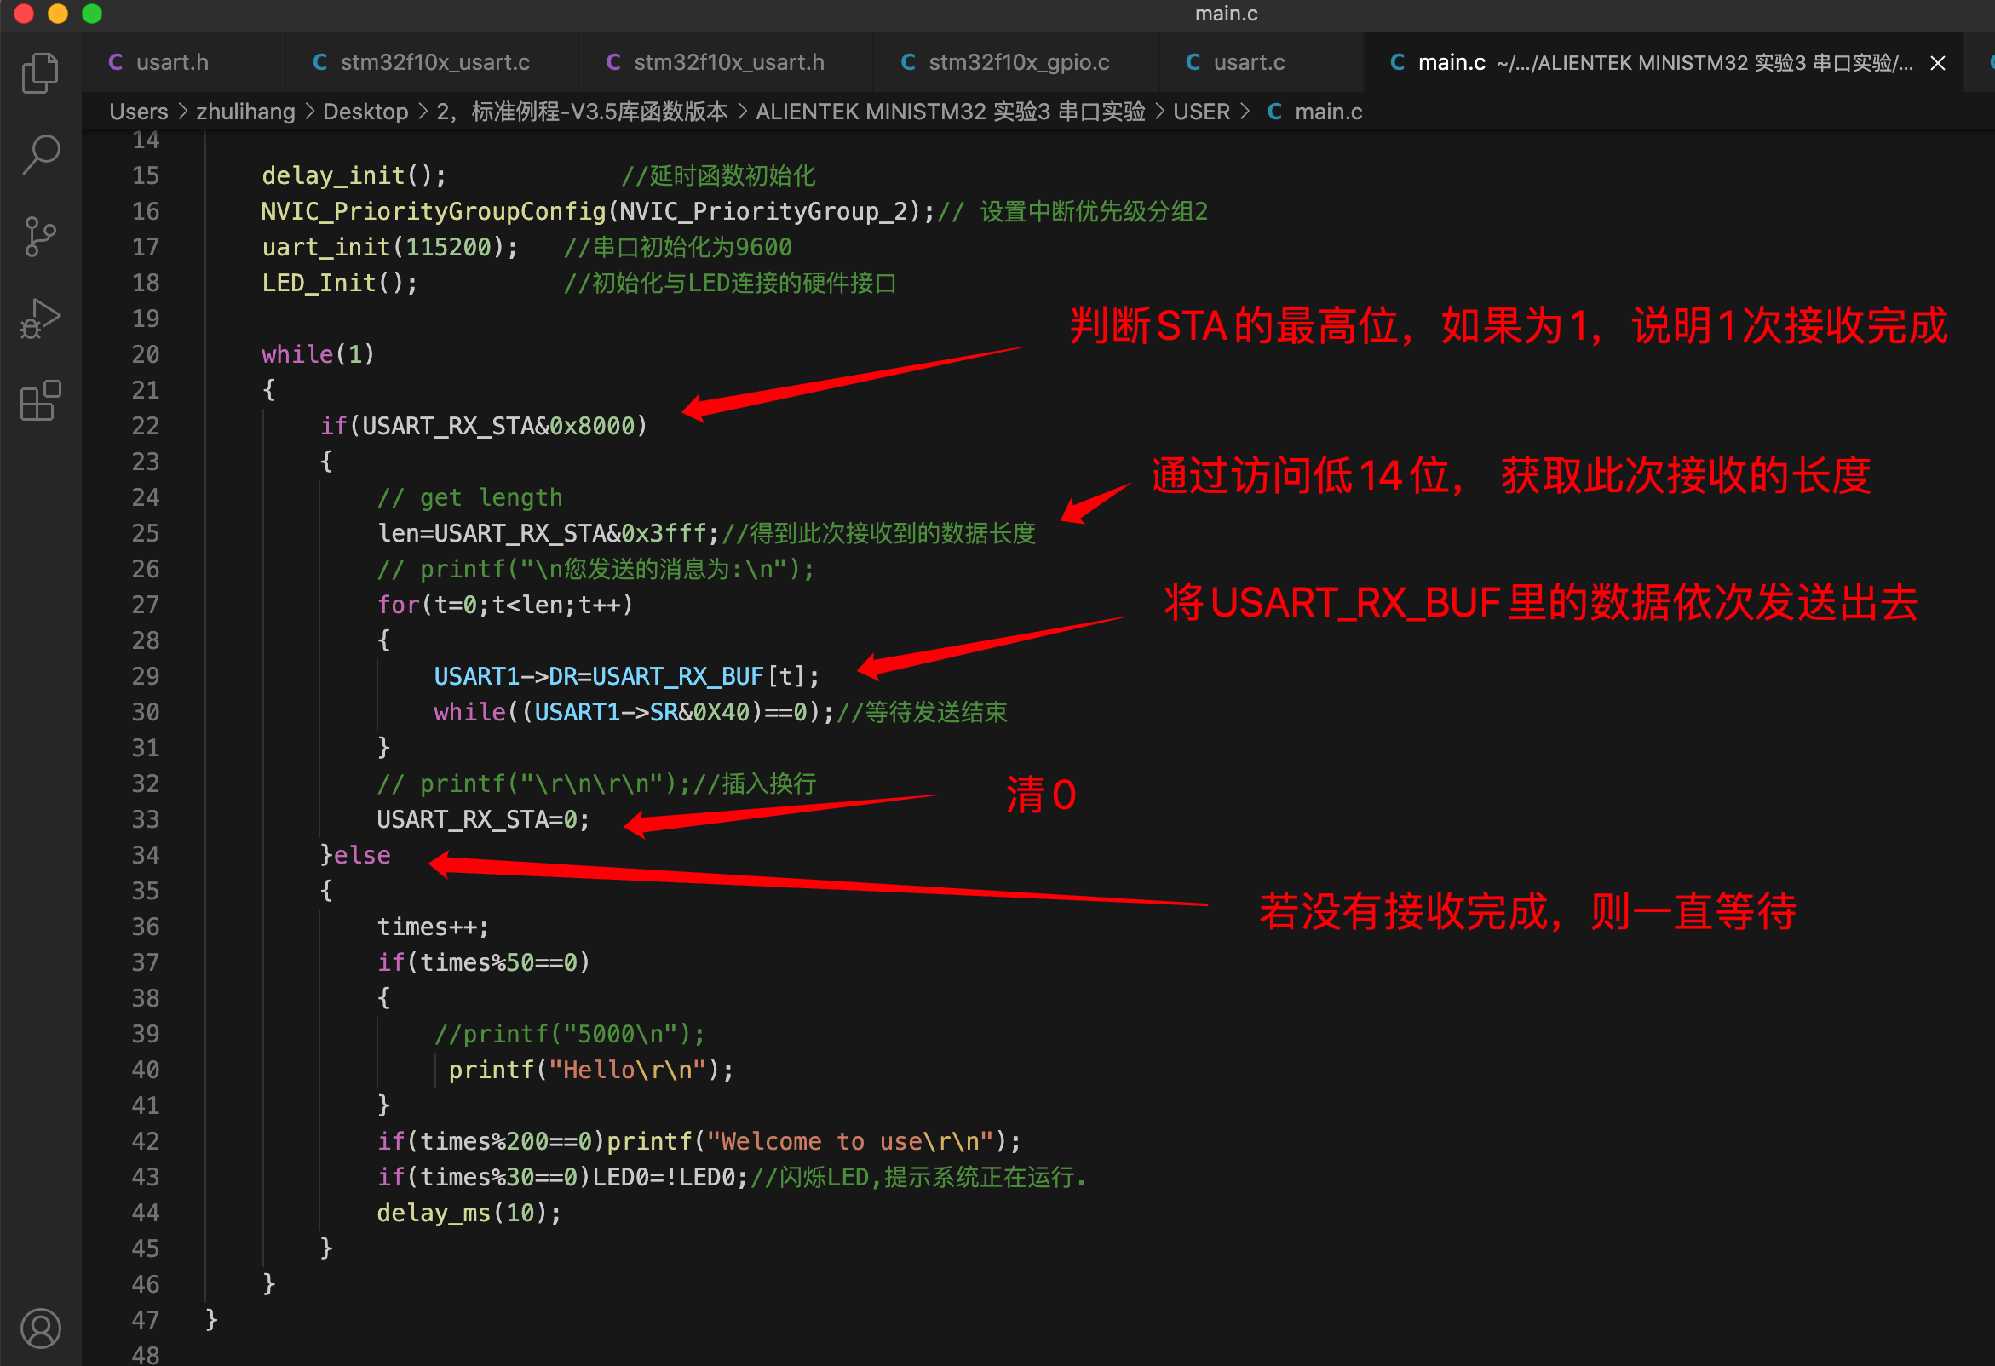Click line number 22 in gutter

(145, 426)
